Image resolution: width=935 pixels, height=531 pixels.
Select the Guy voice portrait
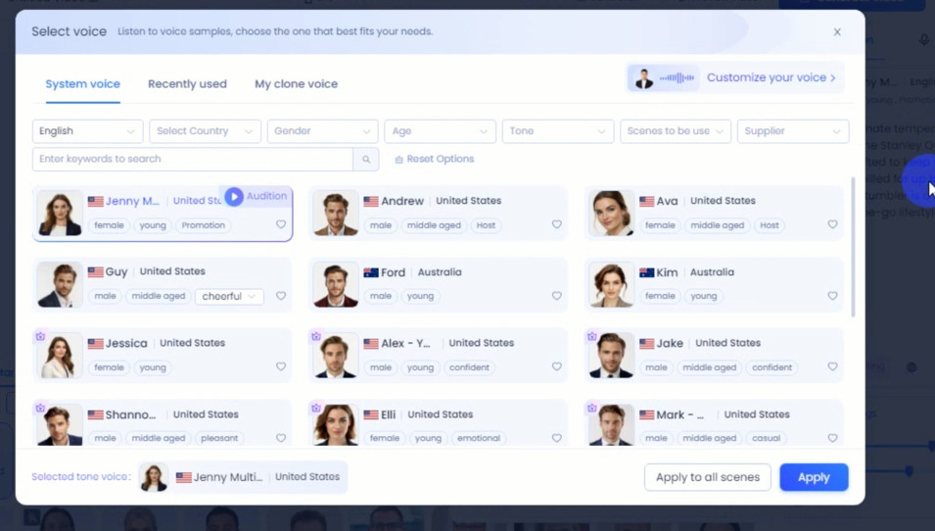click(x=60, y=285)
